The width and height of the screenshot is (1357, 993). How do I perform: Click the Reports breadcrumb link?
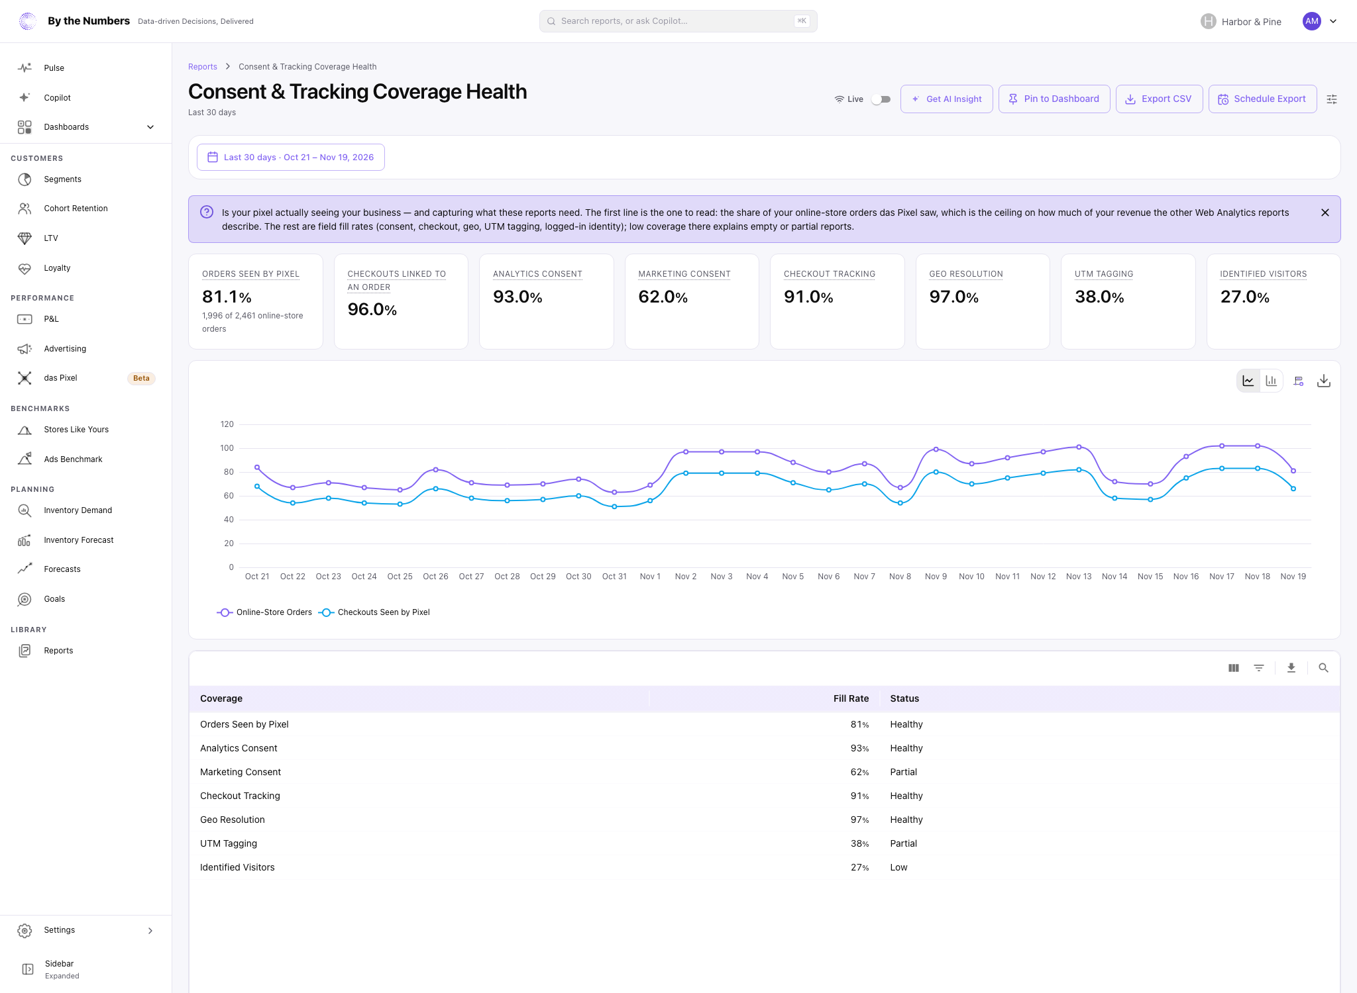tap(203, 67)
